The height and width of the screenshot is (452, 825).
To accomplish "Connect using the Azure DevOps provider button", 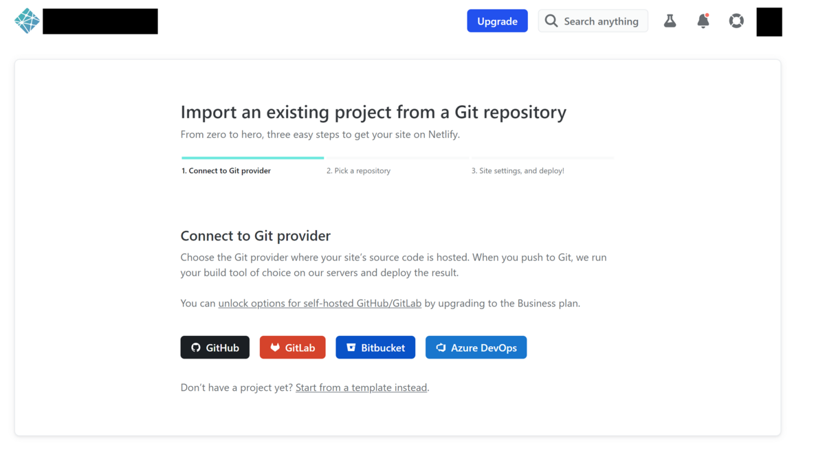I will pyautogui.click(x=476, y=347).
